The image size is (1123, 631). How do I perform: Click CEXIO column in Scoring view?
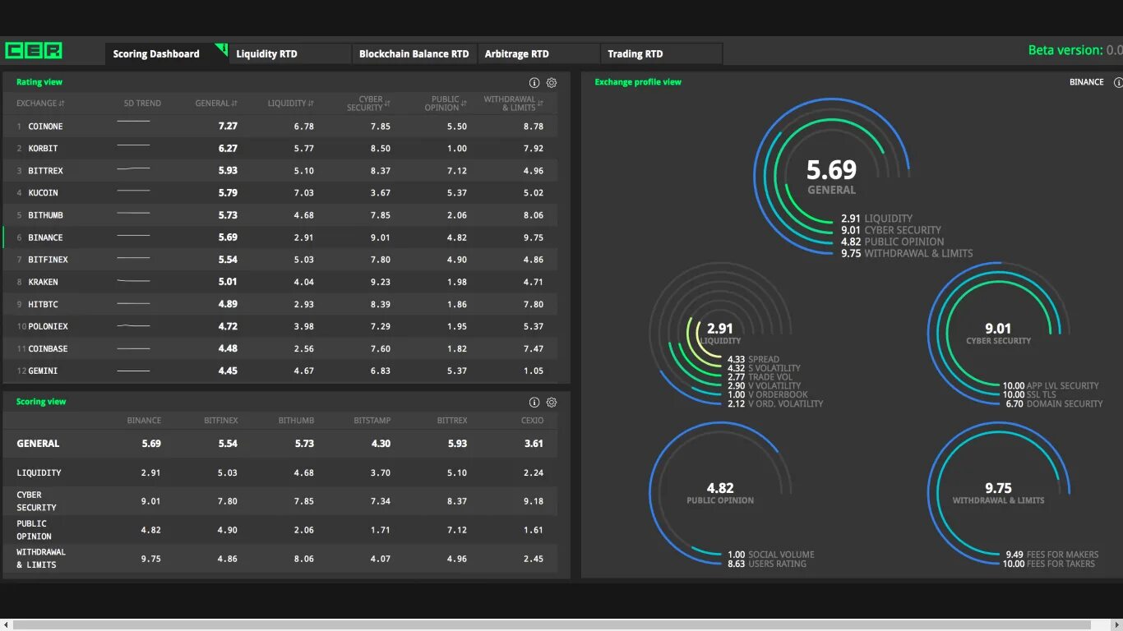point(532,421)
